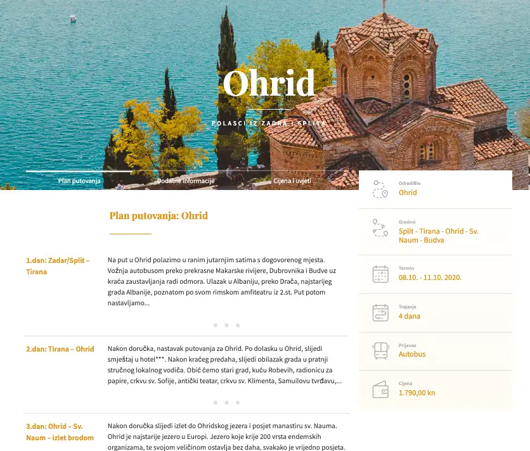
Task: Select the calendar icon beside Termin
Action: click(x=380, y=274)
